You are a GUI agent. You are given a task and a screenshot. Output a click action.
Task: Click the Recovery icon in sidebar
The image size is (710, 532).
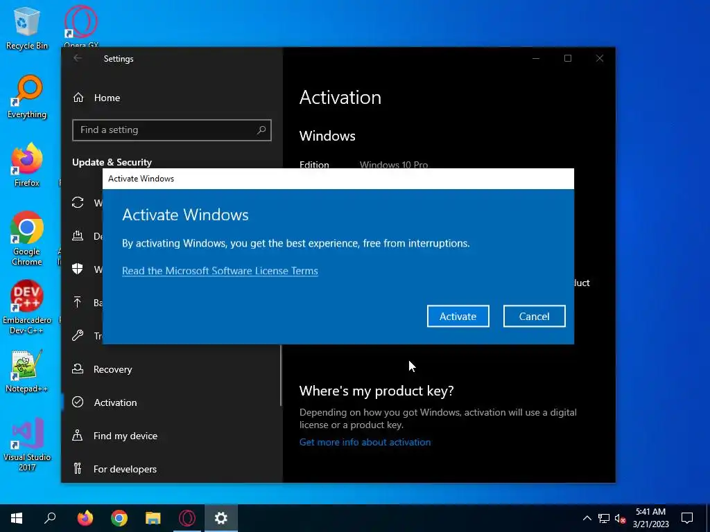coord(78,369)
